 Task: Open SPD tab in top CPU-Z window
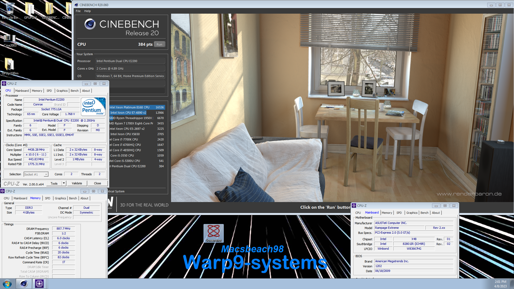pos(49,91)
